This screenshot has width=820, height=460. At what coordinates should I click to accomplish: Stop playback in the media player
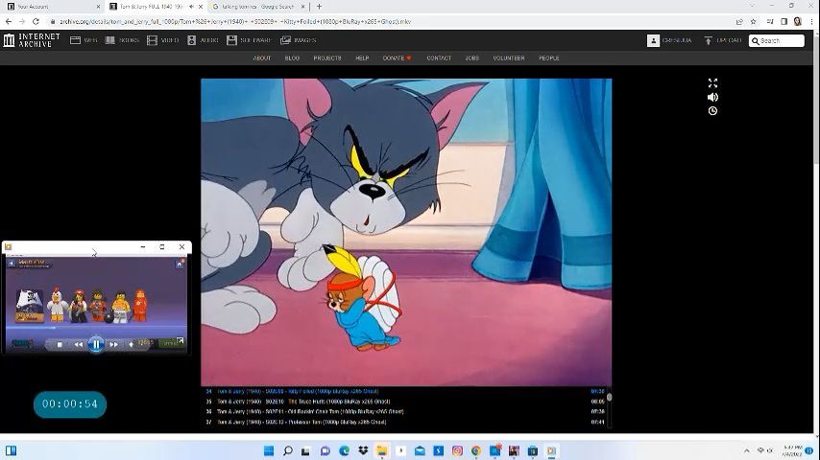60,345
